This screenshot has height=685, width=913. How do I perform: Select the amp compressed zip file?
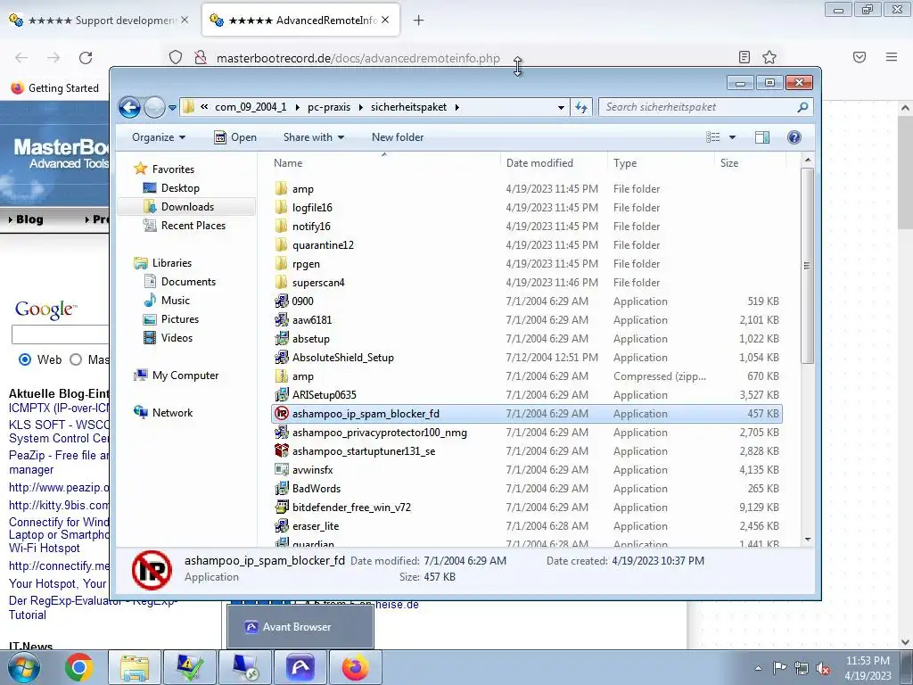[302, 376]
